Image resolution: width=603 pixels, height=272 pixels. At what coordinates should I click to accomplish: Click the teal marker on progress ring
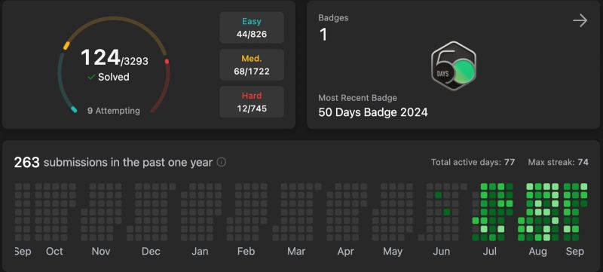74,110
